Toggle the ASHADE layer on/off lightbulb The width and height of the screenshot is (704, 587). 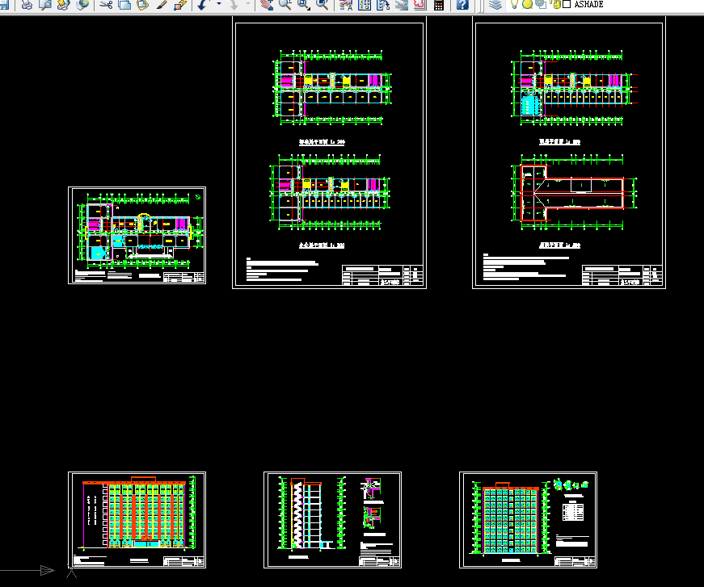(515, 5)
